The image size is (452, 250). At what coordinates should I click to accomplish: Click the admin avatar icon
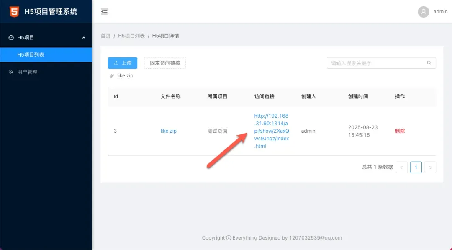(x=424, y=12)
